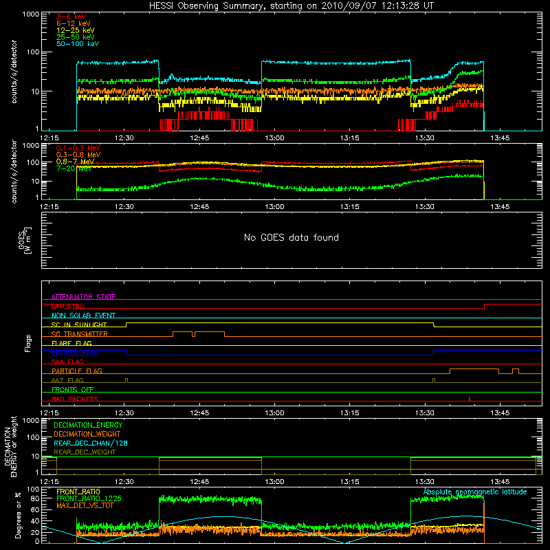Viewport: 550px width, 550px height.
Task: Click the REAR_DEC_CHAN/128 legend entry
Action: 91,443
